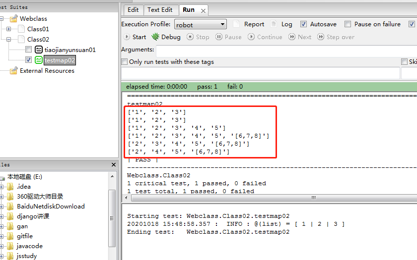This screenshot has height=260, width=417.
Task: Click the Continue icon
Action: pyautogui.click(x=251, y=37)
